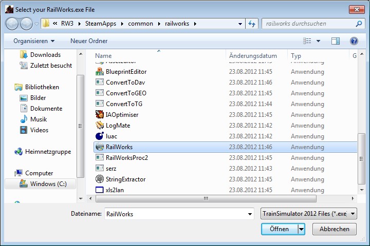370x246 pixels.
Task: Select the Windows (C:) drive label
Action: click(x=48, y=184)
